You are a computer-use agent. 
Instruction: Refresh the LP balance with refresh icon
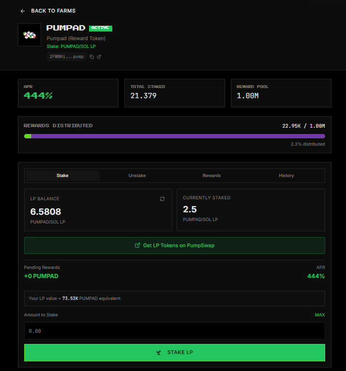162,199
